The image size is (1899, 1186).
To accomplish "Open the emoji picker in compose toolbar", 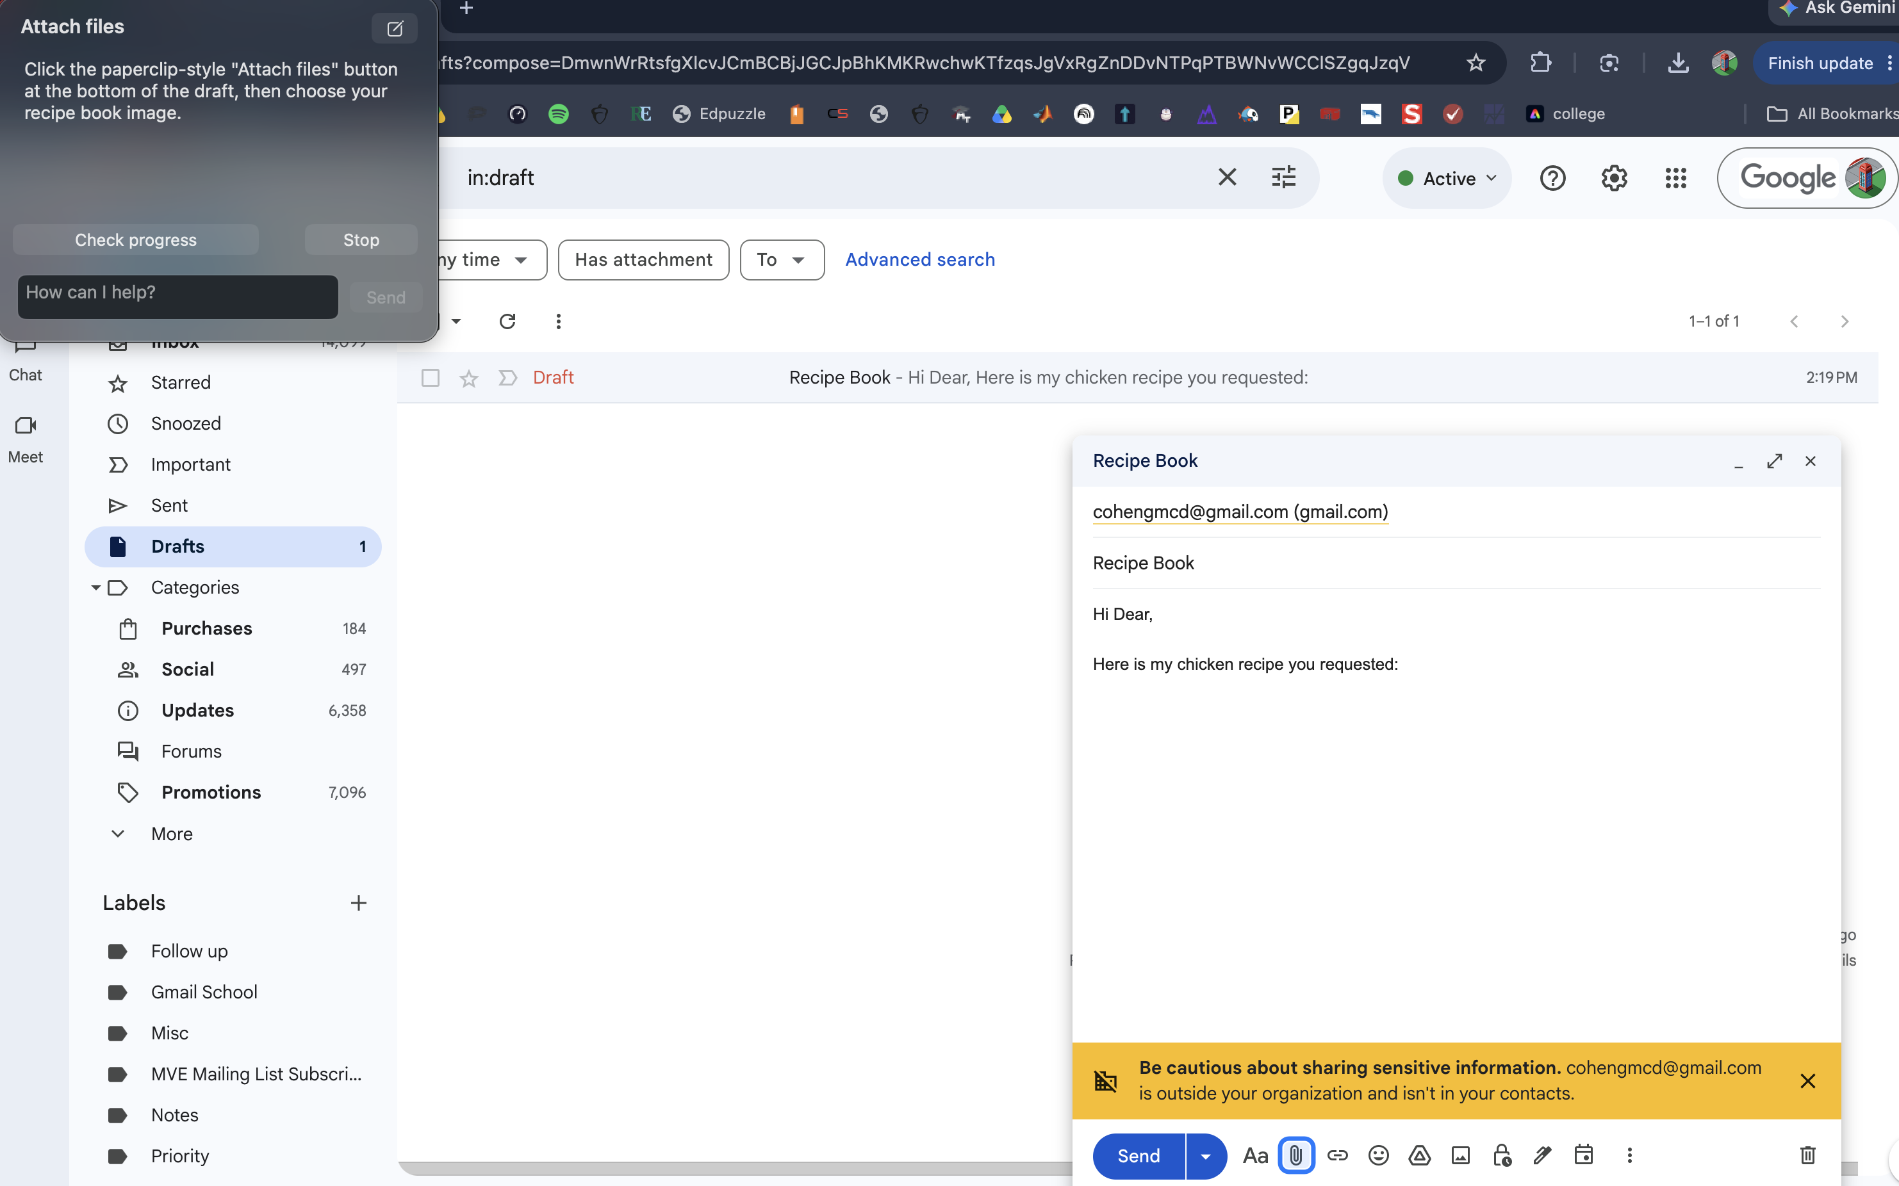I will click(1378, 1155).
